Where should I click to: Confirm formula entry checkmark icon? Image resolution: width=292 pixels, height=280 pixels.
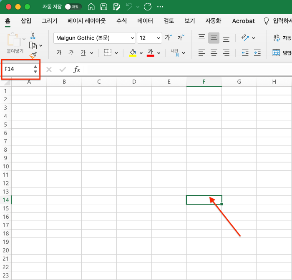[63, 70]
